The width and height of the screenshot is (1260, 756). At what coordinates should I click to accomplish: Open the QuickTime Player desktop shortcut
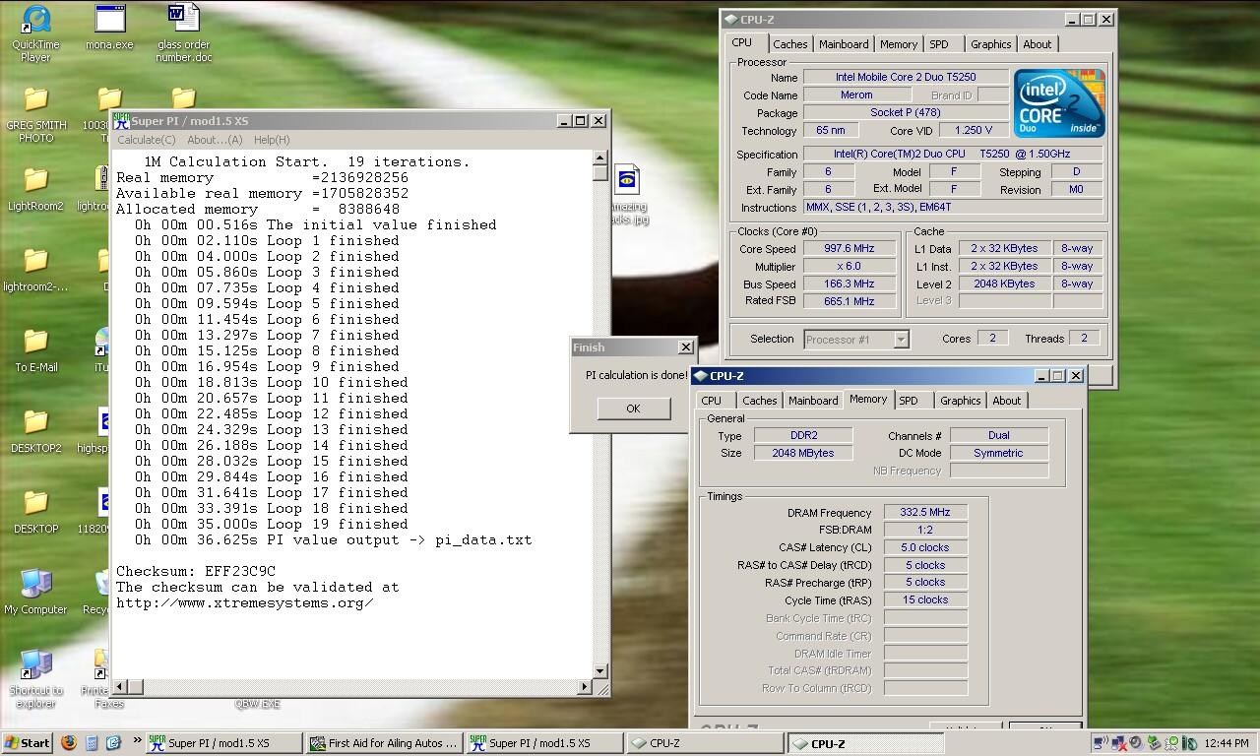click(35, 34)
